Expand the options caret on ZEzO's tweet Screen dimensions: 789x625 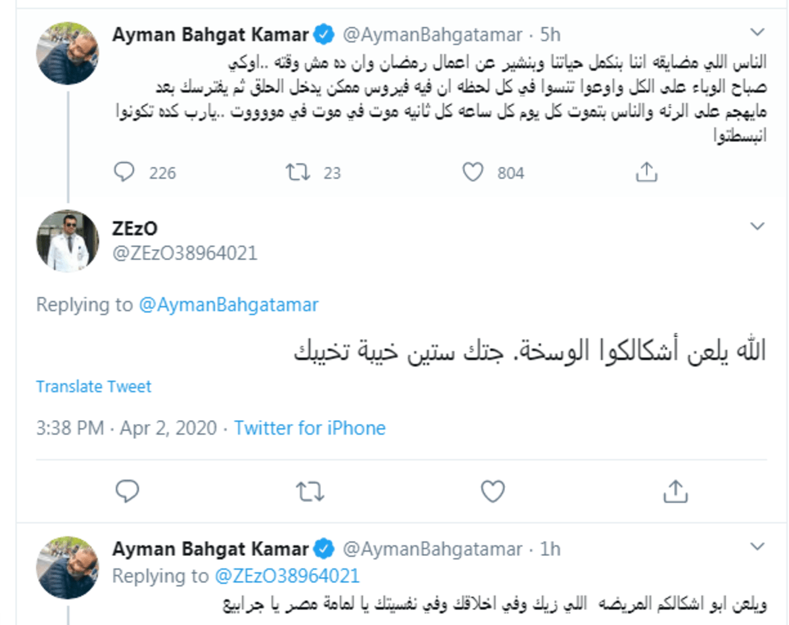[757, 227]
